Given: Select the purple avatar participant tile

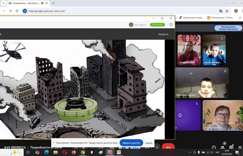Looking at the screenshot, I should click(188, 115).
